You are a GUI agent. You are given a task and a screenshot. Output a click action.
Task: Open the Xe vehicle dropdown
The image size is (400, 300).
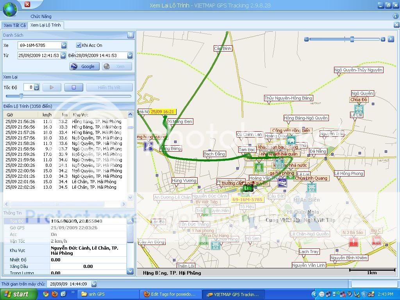pos(64,45)
